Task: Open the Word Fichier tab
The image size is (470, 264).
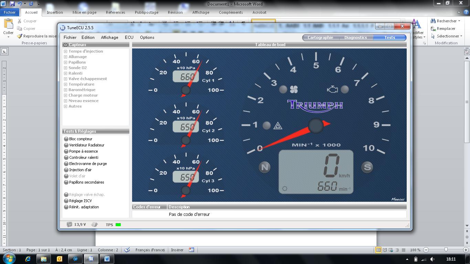Action: [x=10, y=12]
